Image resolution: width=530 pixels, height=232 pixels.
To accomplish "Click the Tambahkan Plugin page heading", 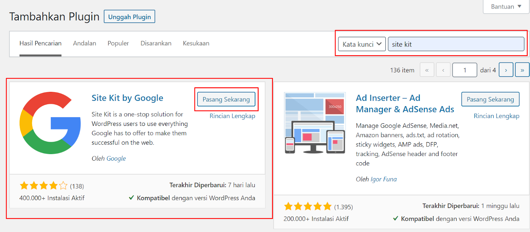I will click(54, 17).
